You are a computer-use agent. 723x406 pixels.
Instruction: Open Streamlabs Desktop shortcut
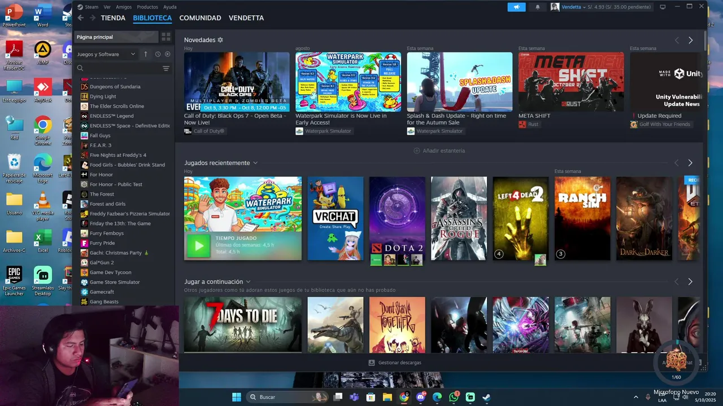pos(42,281)
